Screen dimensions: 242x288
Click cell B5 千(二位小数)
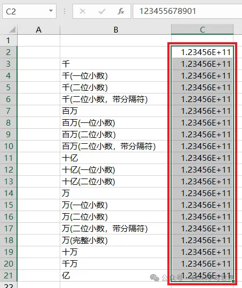[x=116, y=88]
